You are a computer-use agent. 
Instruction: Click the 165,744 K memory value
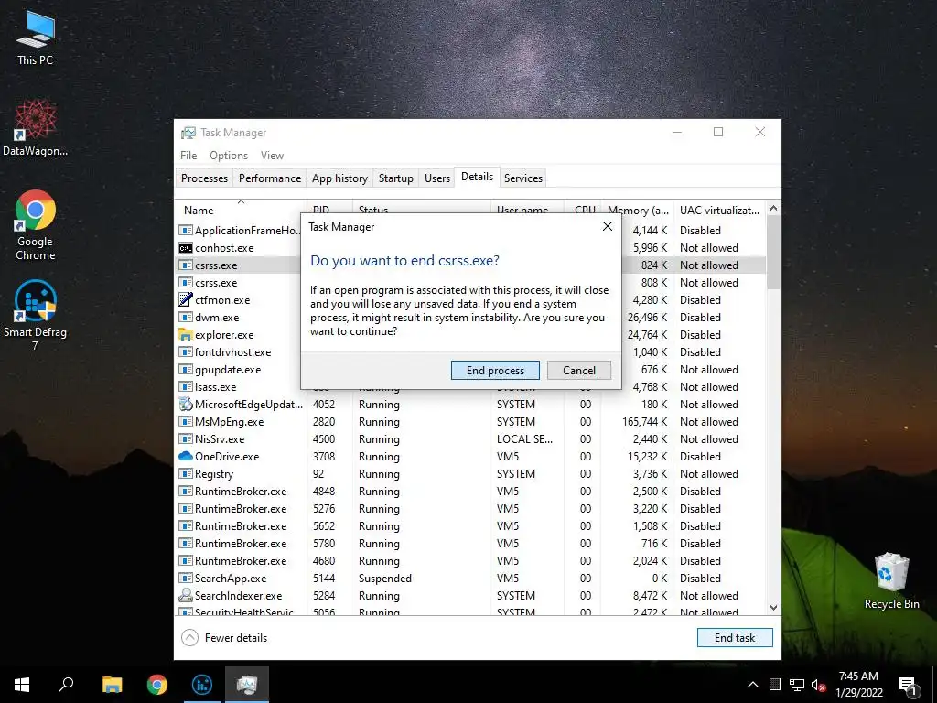pos(644,422)
